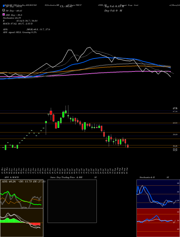
Task: Click the last red candlestick on the chart
Action: pos(128,146)
